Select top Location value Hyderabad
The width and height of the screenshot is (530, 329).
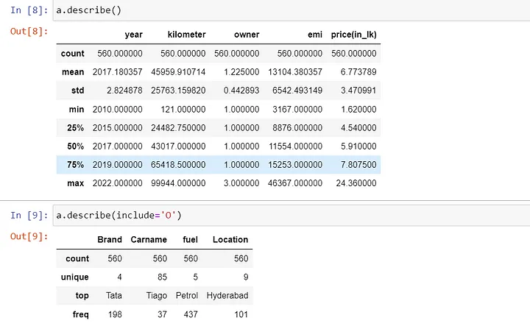227,296
